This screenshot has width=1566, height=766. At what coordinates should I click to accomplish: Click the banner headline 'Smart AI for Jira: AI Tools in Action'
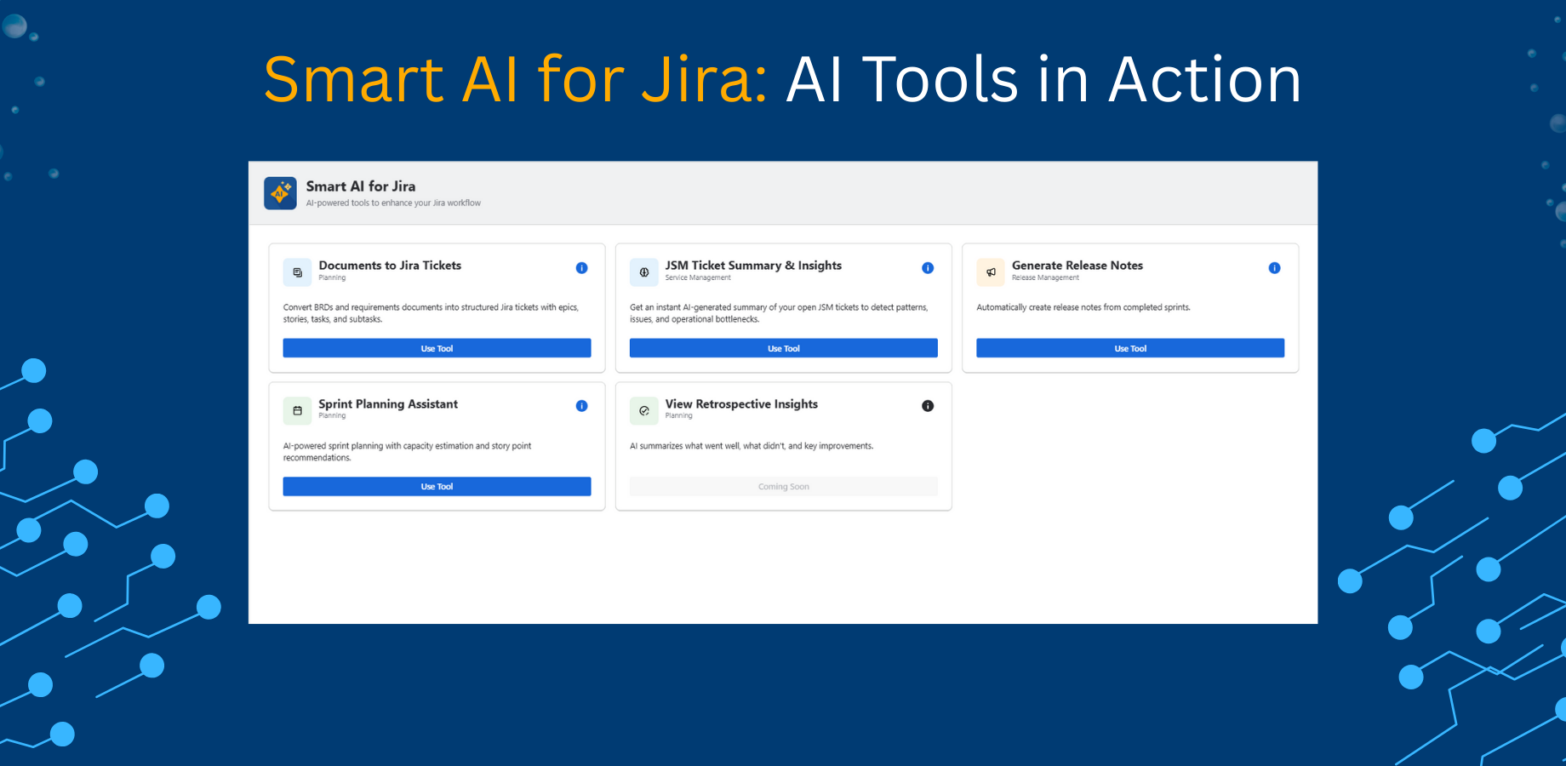783,79
